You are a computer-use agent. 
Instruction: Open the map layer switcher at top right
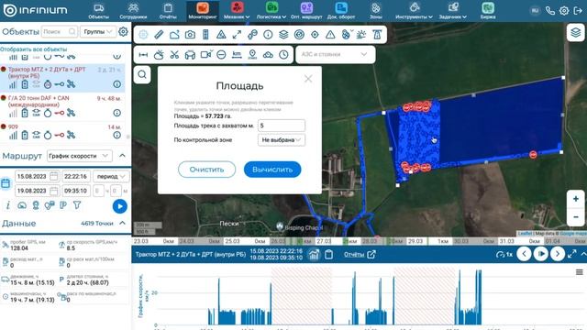pyautogui.click(x=575, y=33)
